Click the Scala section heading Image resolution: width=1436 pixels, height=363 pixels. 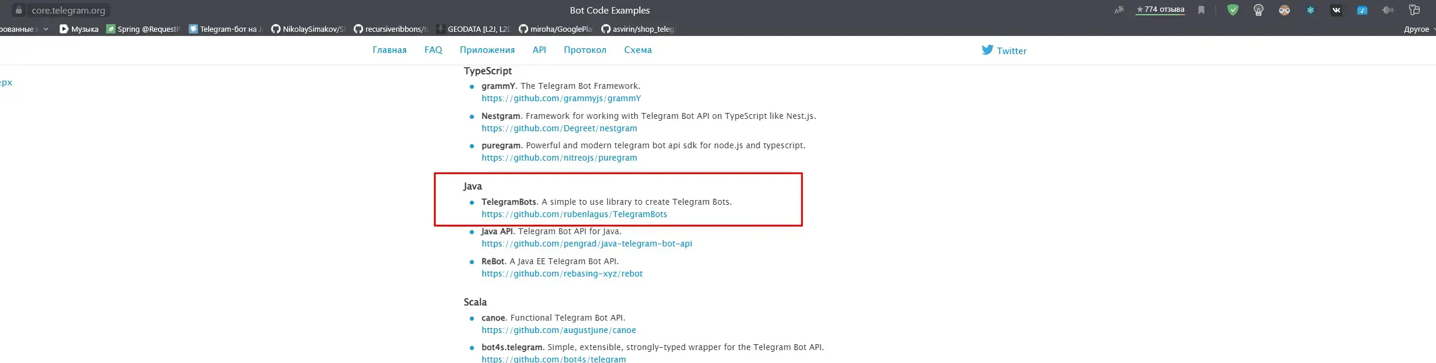point(475,302)
